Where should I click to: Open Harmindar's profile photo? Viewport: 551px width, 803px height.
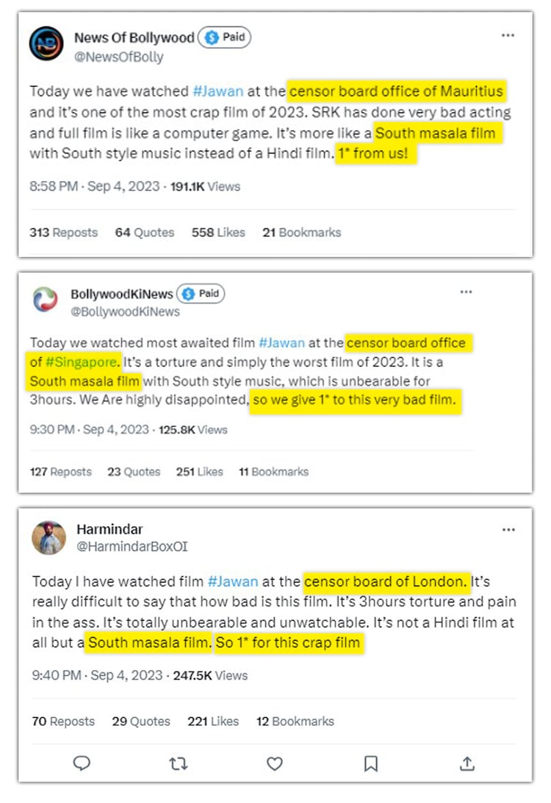tap(49, 538)
